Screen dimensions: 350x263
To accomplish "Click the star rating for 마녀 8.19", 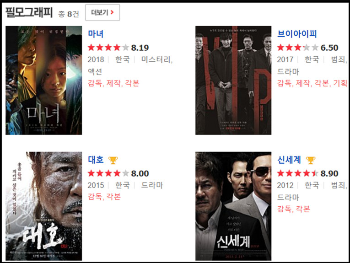I will tap(108, 48).
